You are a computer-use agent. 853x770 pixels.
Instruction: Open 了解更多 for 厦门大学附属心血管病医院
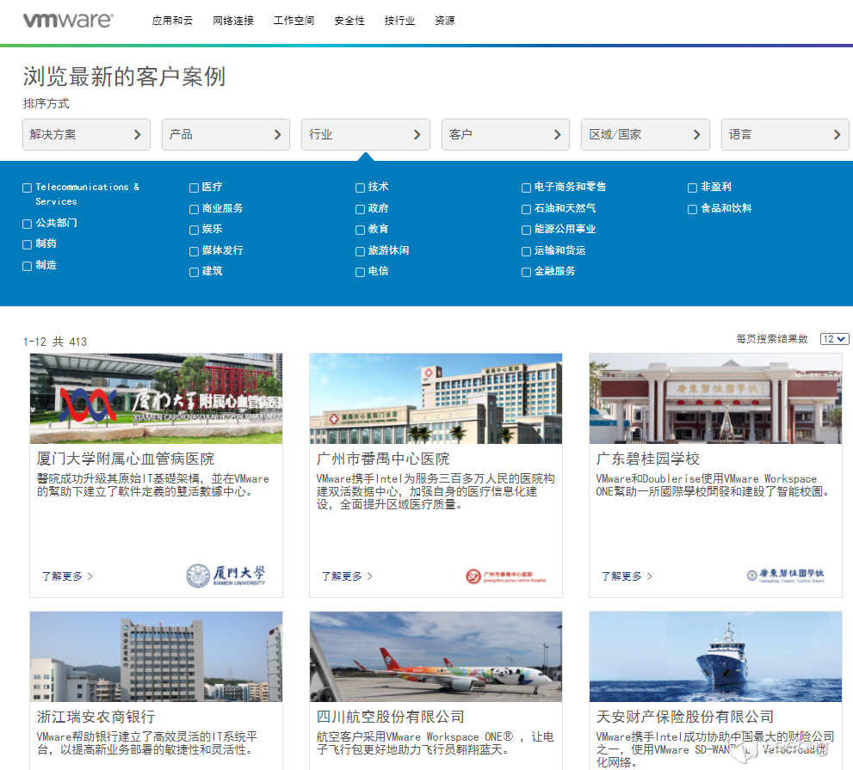point(67,576)
